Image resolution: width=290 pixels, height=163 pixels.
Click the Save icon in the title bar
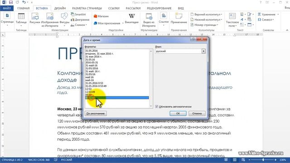(11, 2)
